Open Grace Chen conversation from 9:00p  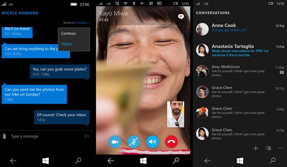click(240, 113)
